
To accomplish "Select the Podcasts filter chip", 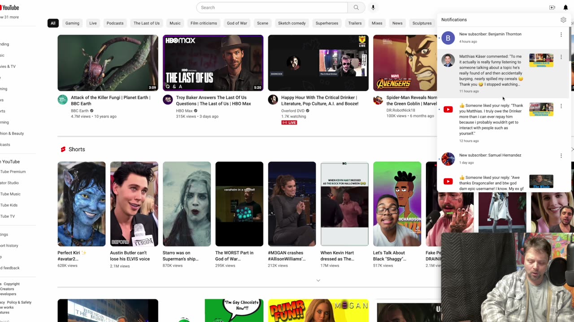I will click(x=115, y=23).
